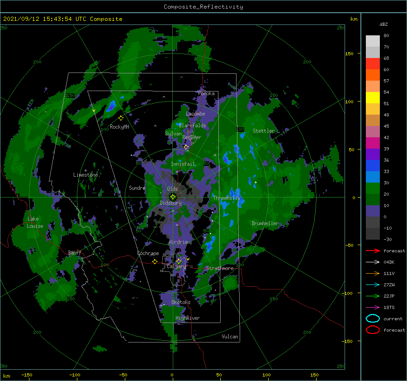Click the red forecast arrow in the legend
Viewport: 407px width, 381px height.
click(x=373, y=251)
